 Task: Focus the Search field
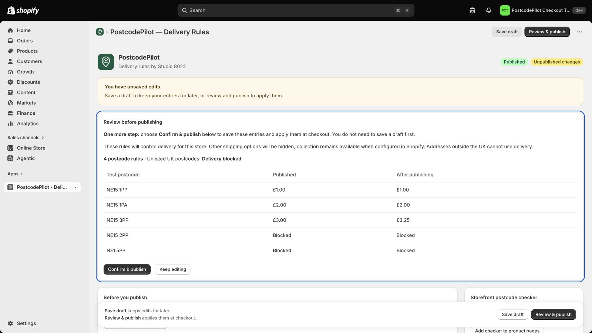point(296,10)
